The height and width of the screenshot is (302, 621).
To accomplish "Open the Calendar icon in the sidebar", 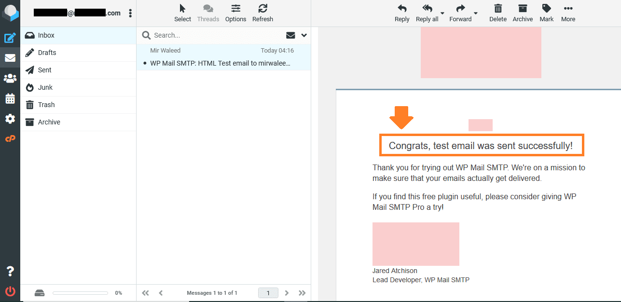I will [10, 98].
